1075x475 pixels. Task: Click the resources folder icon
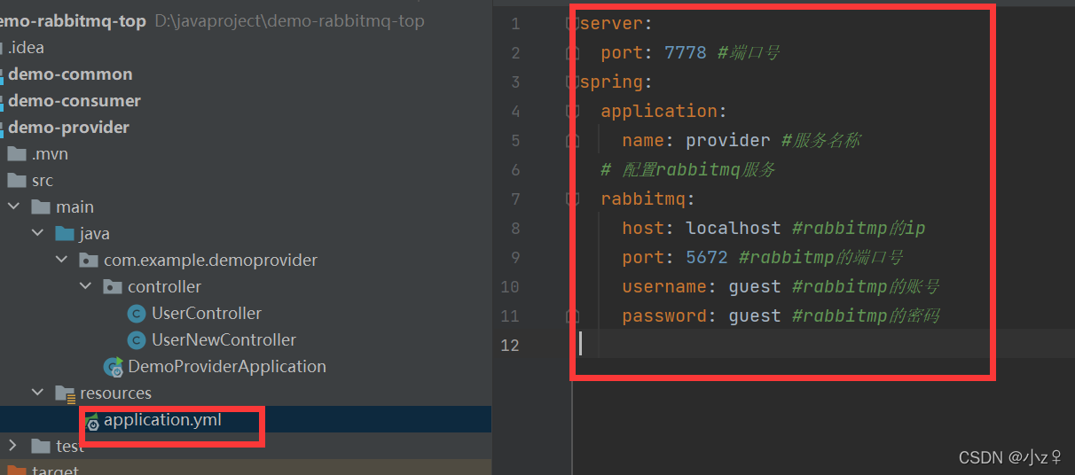coord(66,393)
